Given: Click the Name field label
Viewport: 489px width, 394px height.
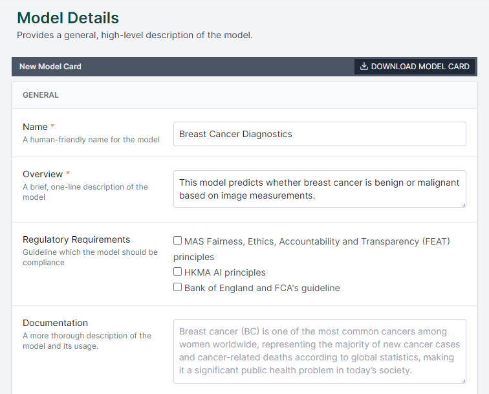Looking at the screenshot, I should coord(35,127).
